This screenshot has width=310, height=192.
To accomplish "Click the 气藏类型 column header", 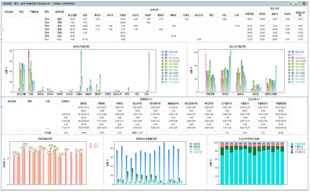I will point(34,12).
